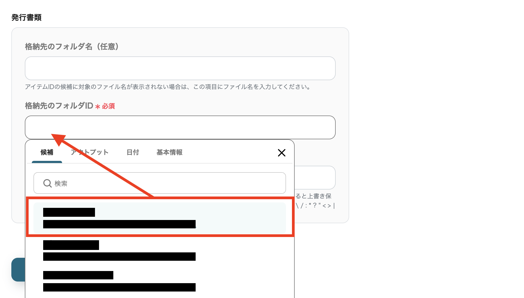Select the 日付 tab in the popup
524x298 pixels.
tap(133, 153)
